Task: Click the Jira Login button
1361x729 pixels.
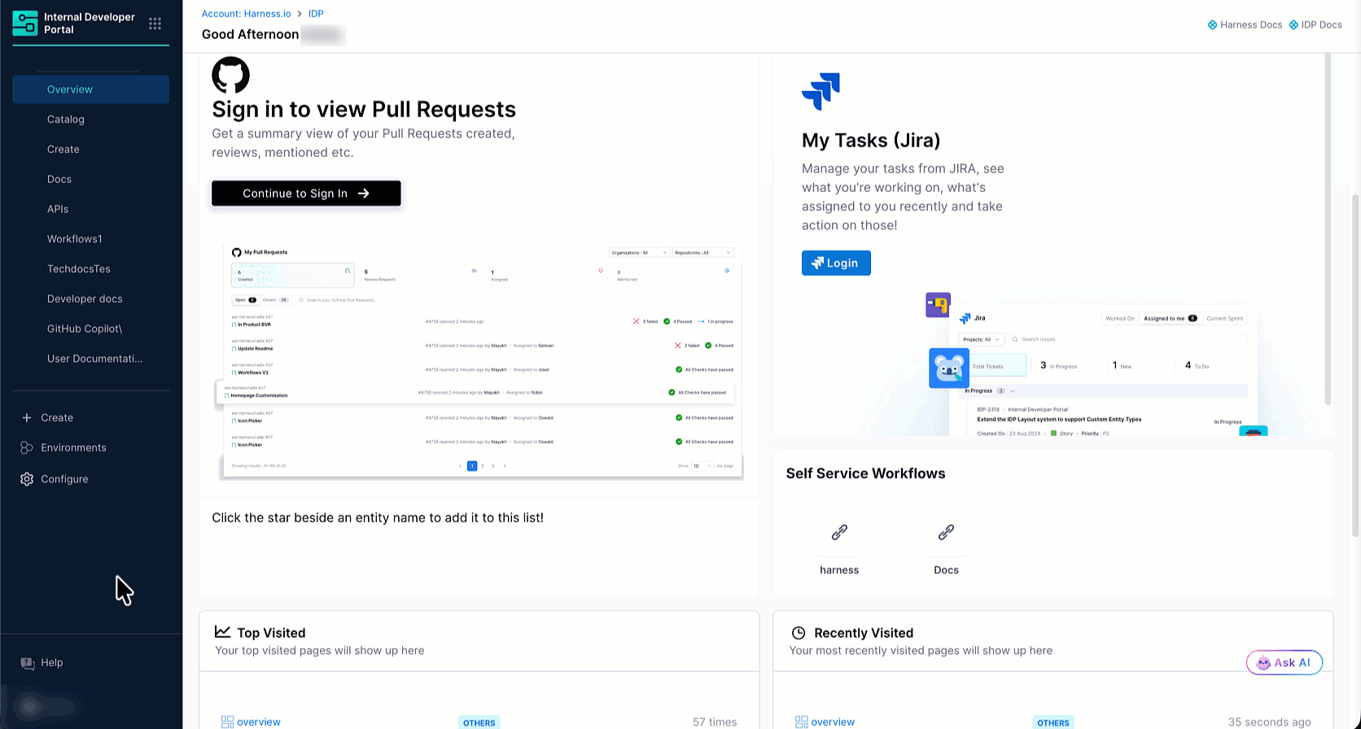Action: coord(836,263)
